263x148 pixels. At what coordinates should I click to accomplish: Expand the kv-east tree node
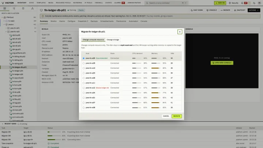[4, 21]
